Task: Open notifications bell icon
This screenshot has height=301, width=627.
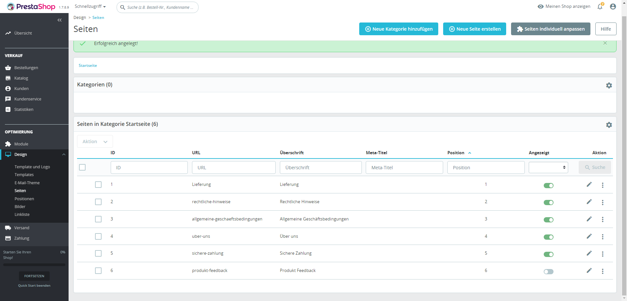Action: pyautogui.click(x=600, y=7)
